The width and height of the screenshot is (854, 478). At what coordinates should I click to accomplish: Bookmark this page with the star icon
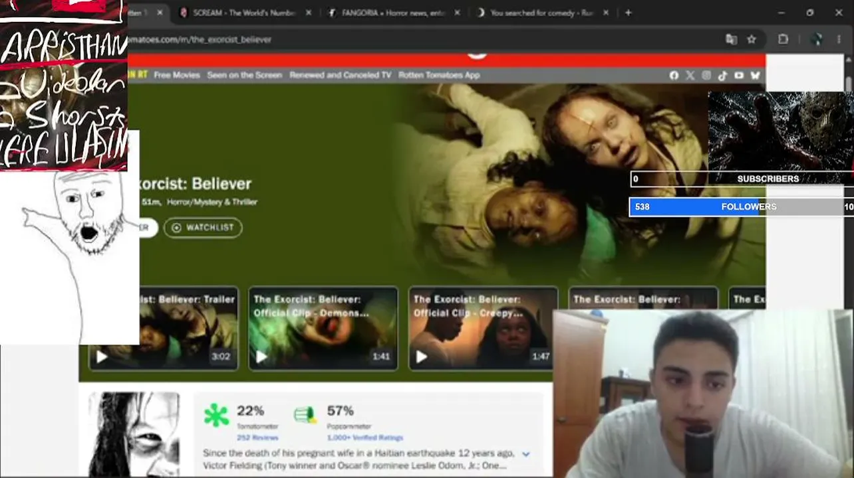pyautogui.click(x=752, y=40)
